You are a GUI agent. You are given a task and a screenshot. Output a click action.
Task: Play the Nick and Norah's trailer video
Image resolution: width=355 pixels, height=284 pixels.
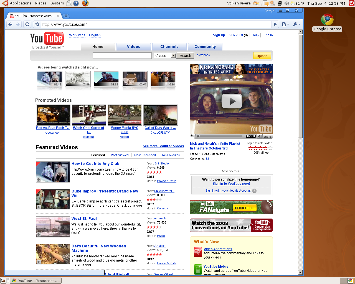[231, 101]
